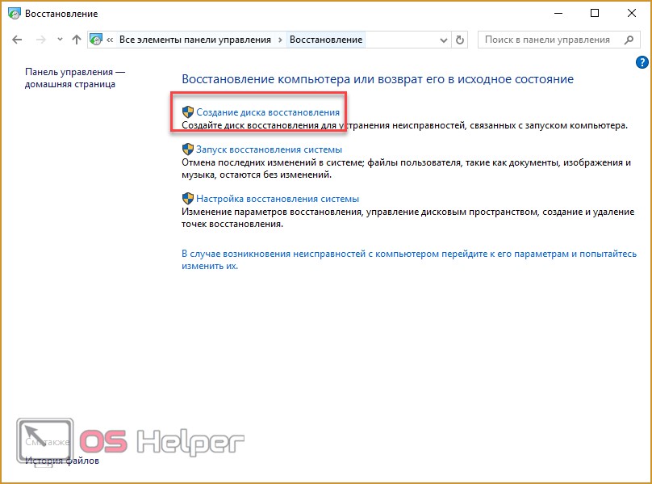Minimize the Восстановление window

coord(558,13)
